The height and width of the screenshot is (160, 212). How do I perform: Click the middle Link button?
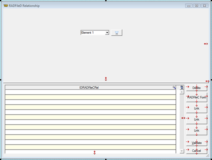[x=197, y=120]
